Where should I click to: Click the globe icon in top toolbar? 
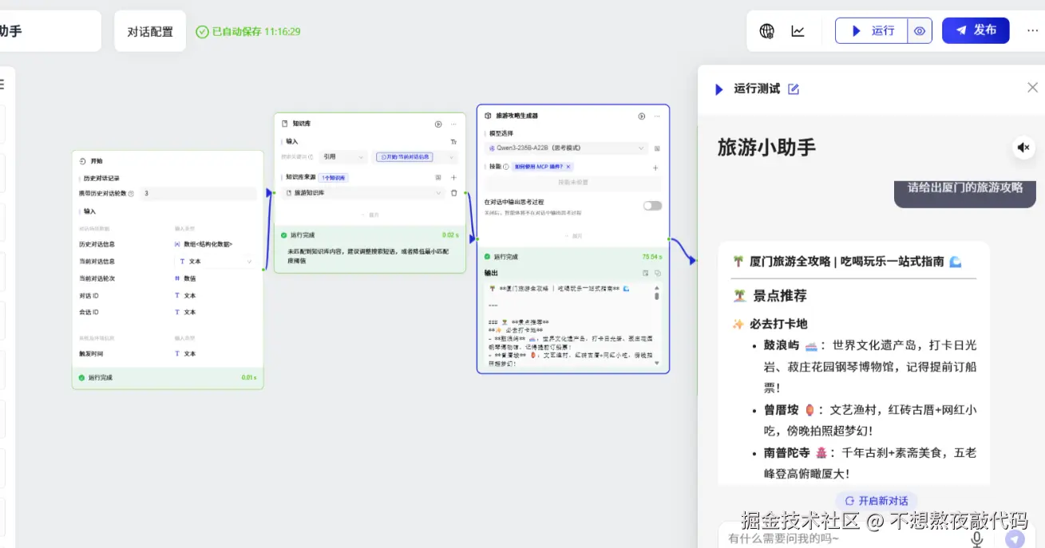click(x=767, y=31)
